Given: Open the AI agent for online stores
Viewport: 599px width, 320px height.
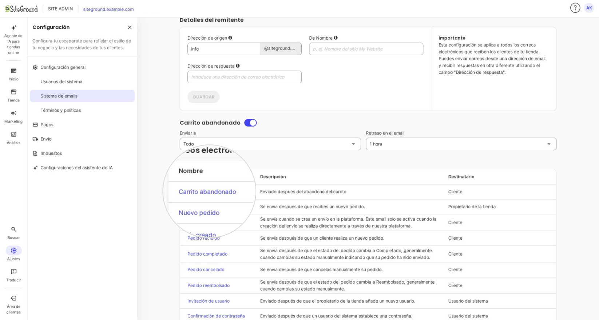Looking at the screenshot, I should tap(13, 40).
